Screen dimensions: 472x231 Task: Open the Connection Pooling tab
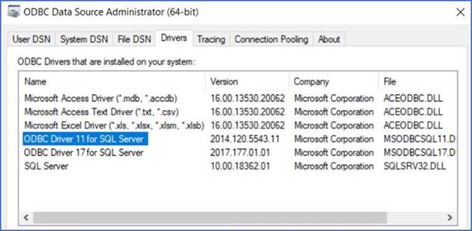pyautogui.click(x=272, y=39)
